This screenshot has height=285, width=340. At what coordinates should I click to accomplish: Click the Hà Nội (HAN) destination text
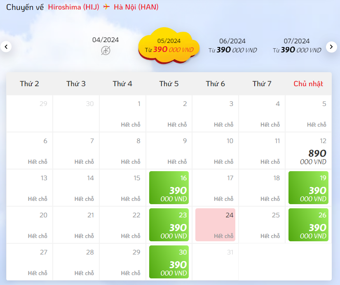[136, 7]
